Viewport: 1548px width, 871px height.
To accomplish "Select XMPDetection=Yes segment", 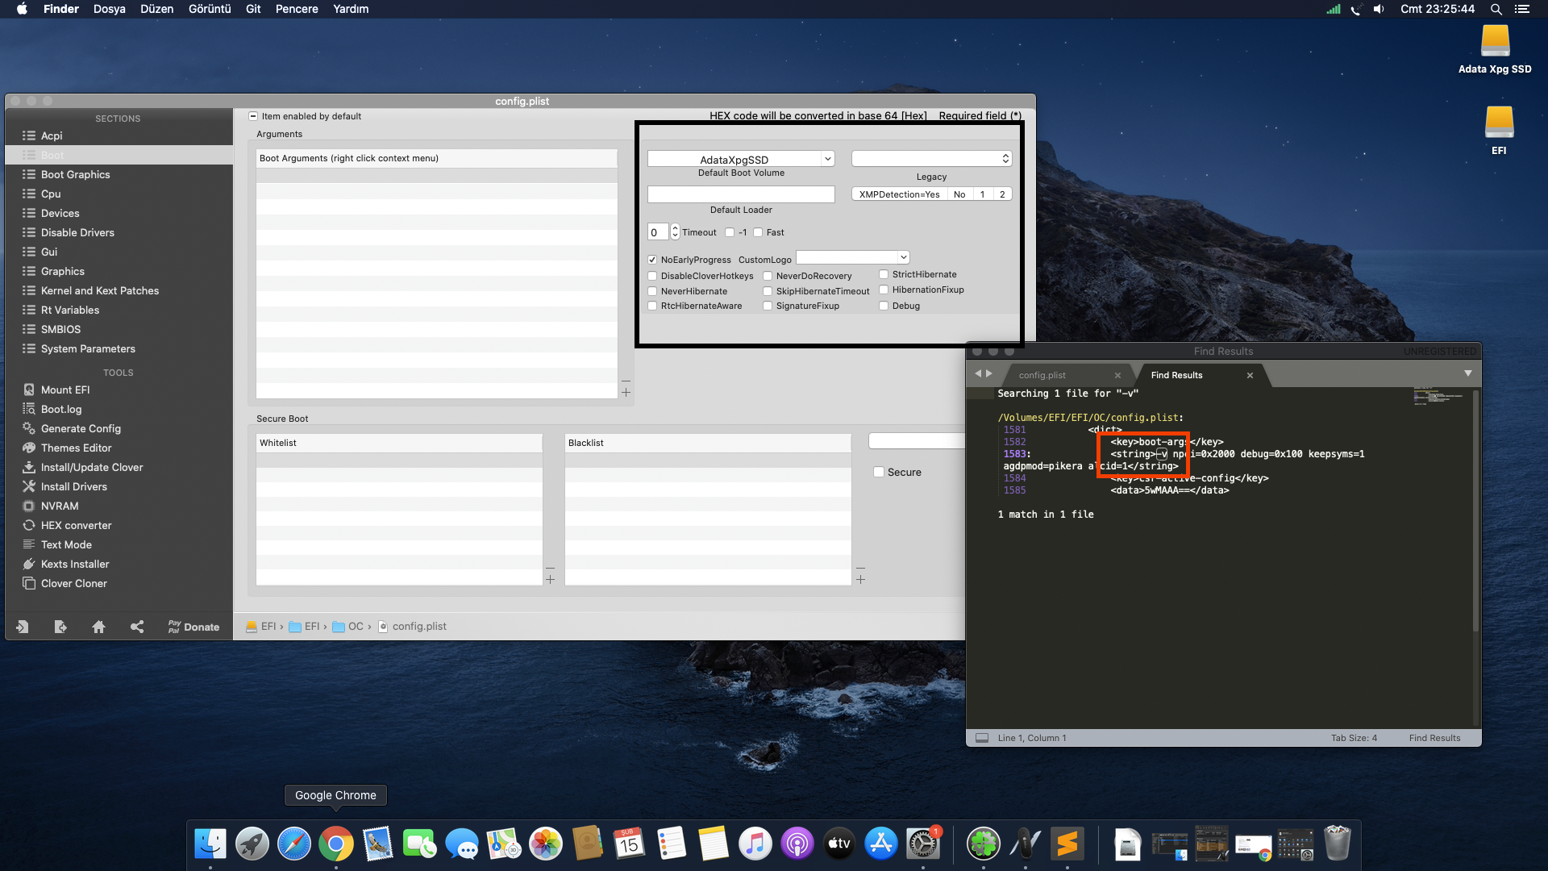I will (899, 194).
